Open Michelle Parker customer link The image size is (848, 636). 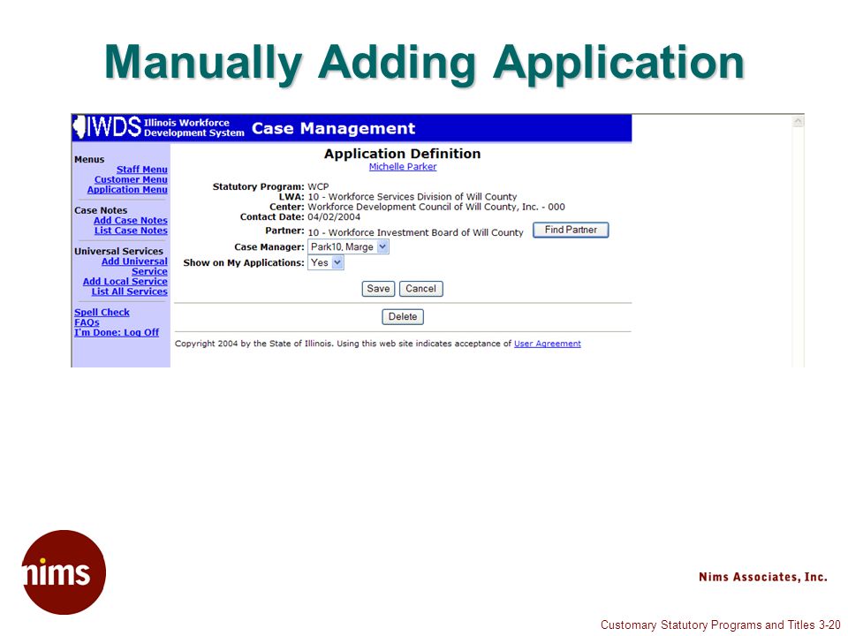pos(403,167)
